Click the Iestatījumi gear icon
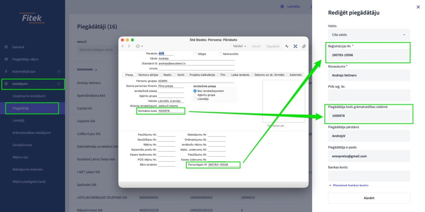 coord(6,84)
